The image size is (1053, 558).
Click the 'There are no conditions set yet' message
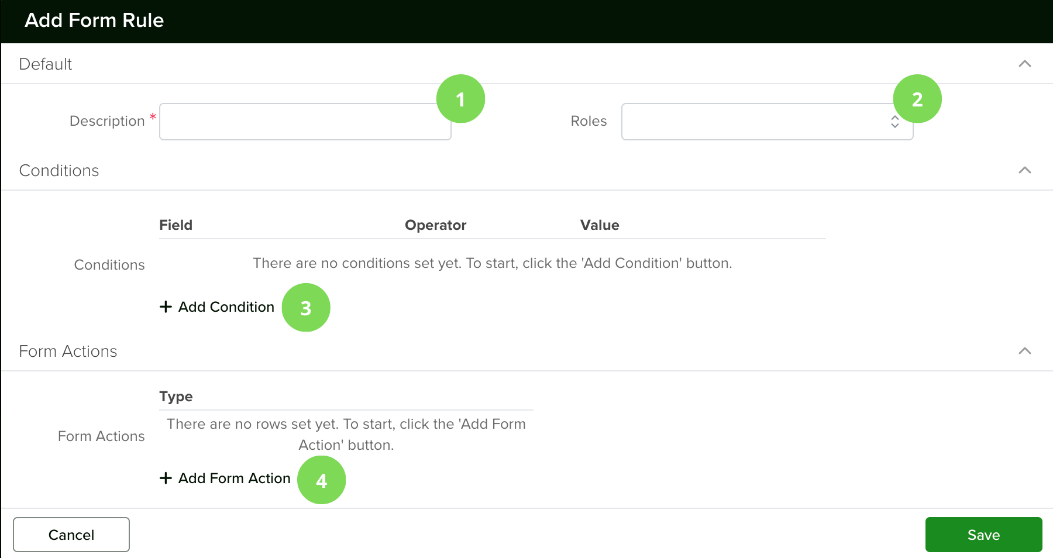click(492, 263)
